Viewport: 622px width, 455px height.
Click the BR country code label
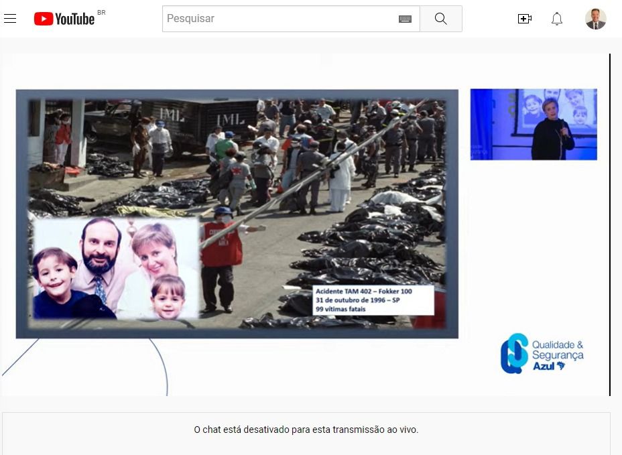pos(101,13)
